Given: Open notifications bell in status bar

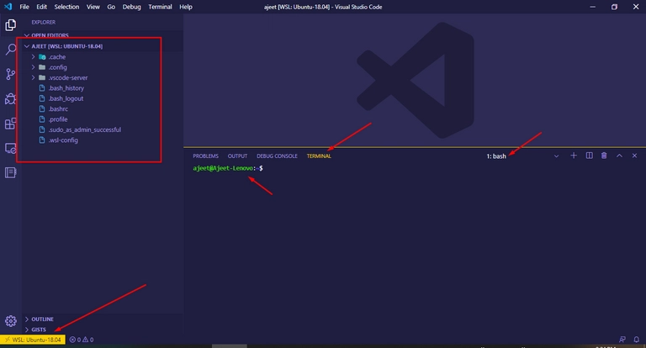Looking at the screenshot, I should click(x=636, y=340).
